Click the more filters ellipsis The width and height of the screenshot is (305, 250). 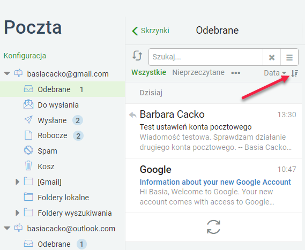pos(236,73)
